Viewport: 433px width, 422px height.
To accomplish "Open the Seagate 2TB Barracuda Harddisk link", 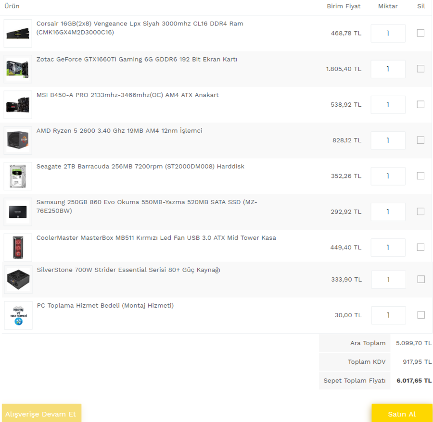I will [140, 167].
